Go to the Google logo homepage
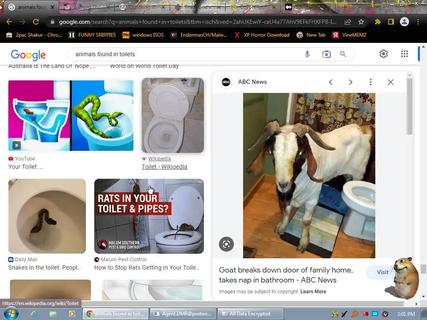Viewport: 427px width, 320px height. click(28, 55)
